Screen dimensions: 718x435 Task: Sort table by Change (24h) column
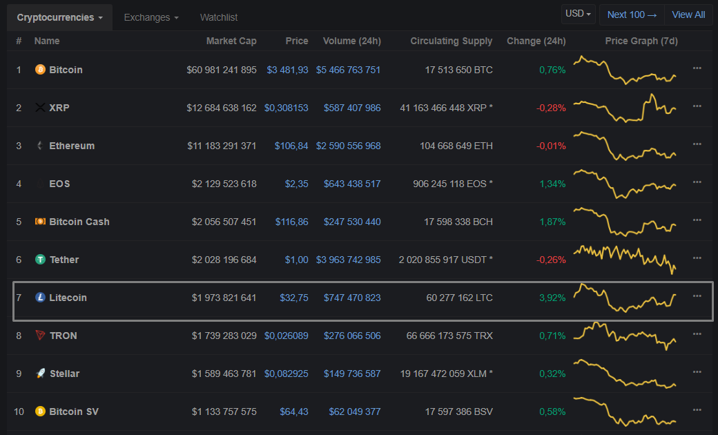pos(536,41)
